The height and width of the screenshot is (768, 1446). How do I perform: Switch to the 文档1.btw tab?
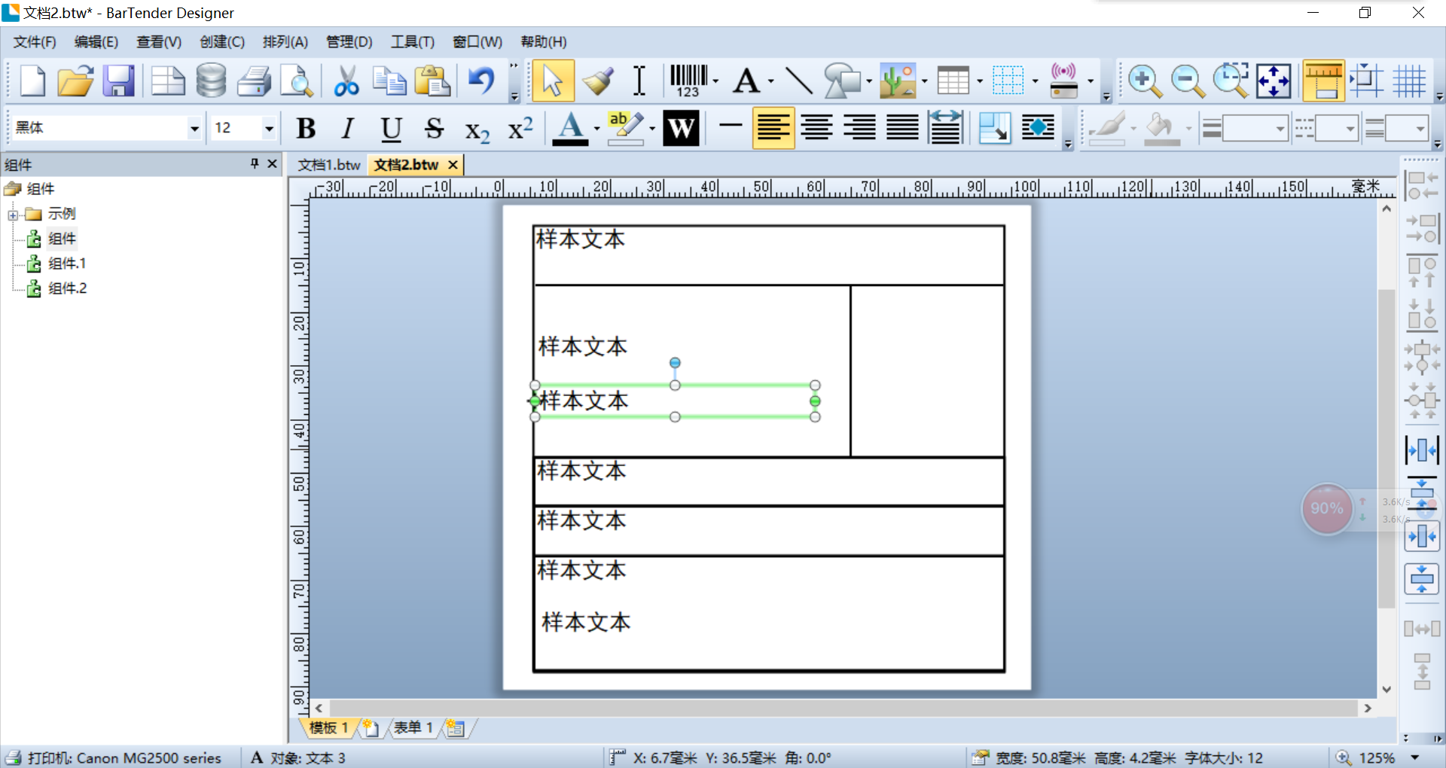pyautogui.click(x=329, y=165)
